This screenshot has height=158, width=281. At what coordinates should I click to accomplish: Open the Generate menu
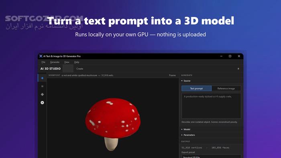coord(55,62)
